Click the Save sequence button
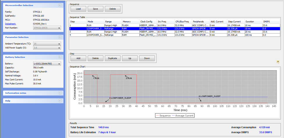Image resolution: width=284 pixels, height=138 pixels. 95,9
